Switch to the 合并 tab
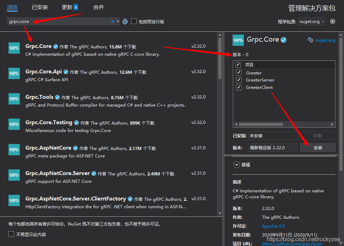Screen dimensions: 344x246 [x=99, y=7]
